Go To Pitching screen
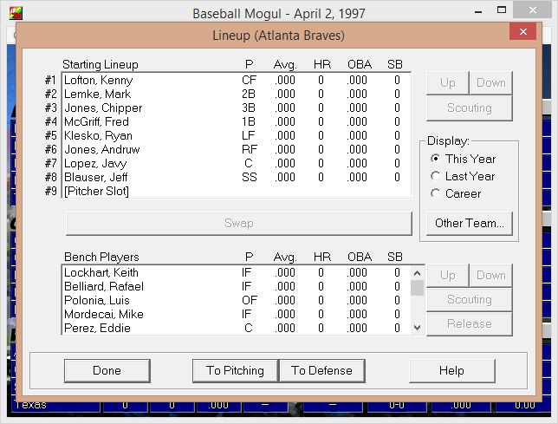The height and width of the screenshot is (424, 558). 235,370
